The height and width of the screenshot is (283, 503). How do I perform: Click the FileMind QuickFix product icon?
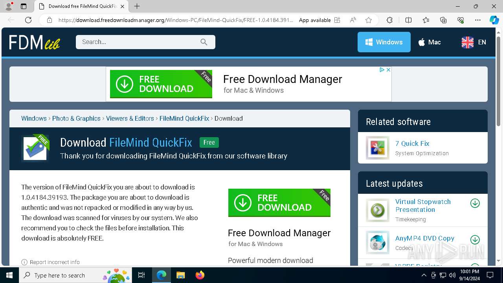pyautogui.click(x=35, y=148)
